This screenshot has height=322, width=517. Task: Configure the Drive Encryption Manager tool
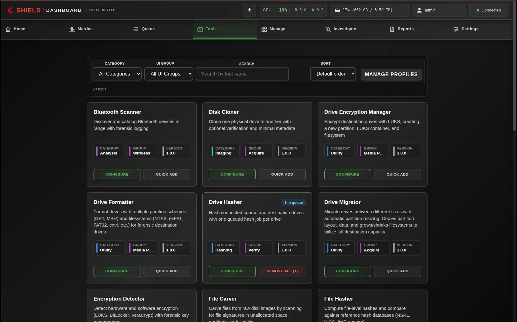click(x=348, y=175)
